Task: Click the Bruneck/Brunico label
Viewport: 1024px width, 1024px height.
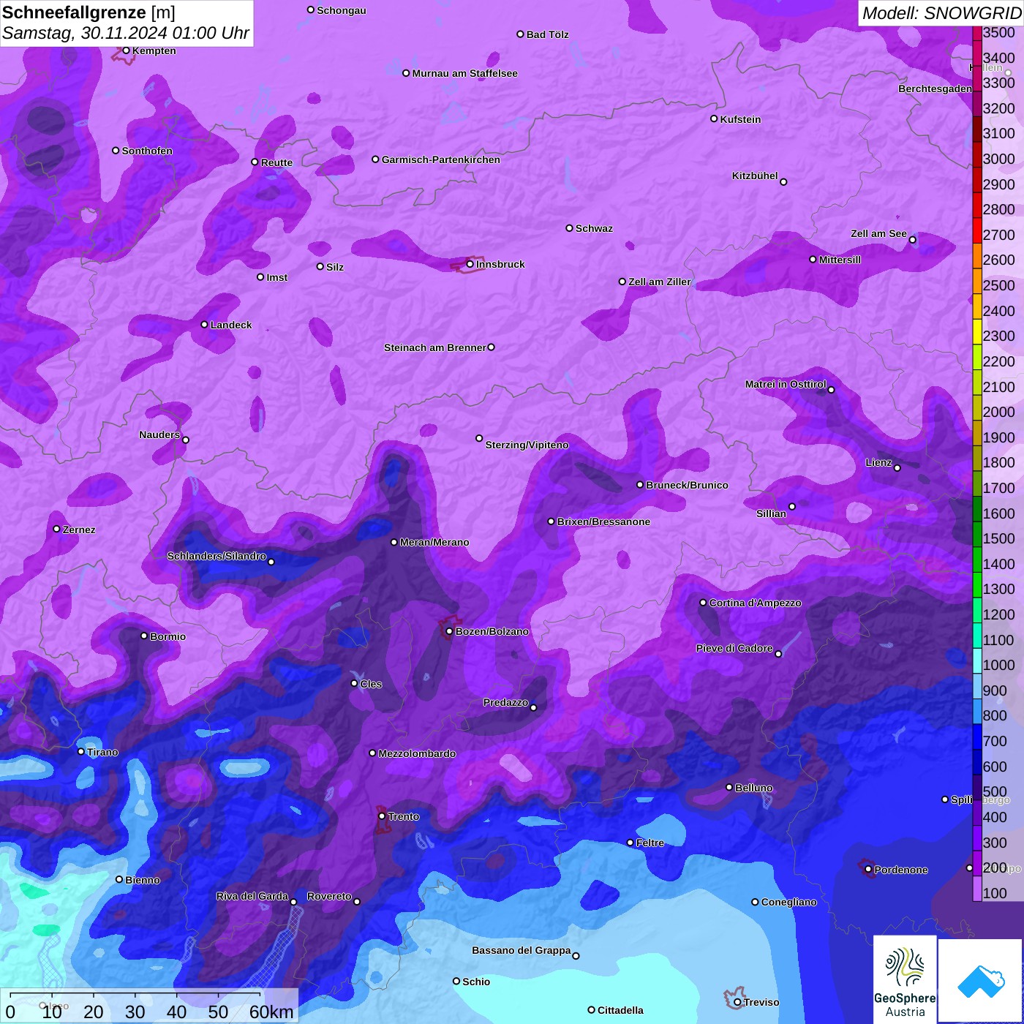Action: (x=688, y=485)
